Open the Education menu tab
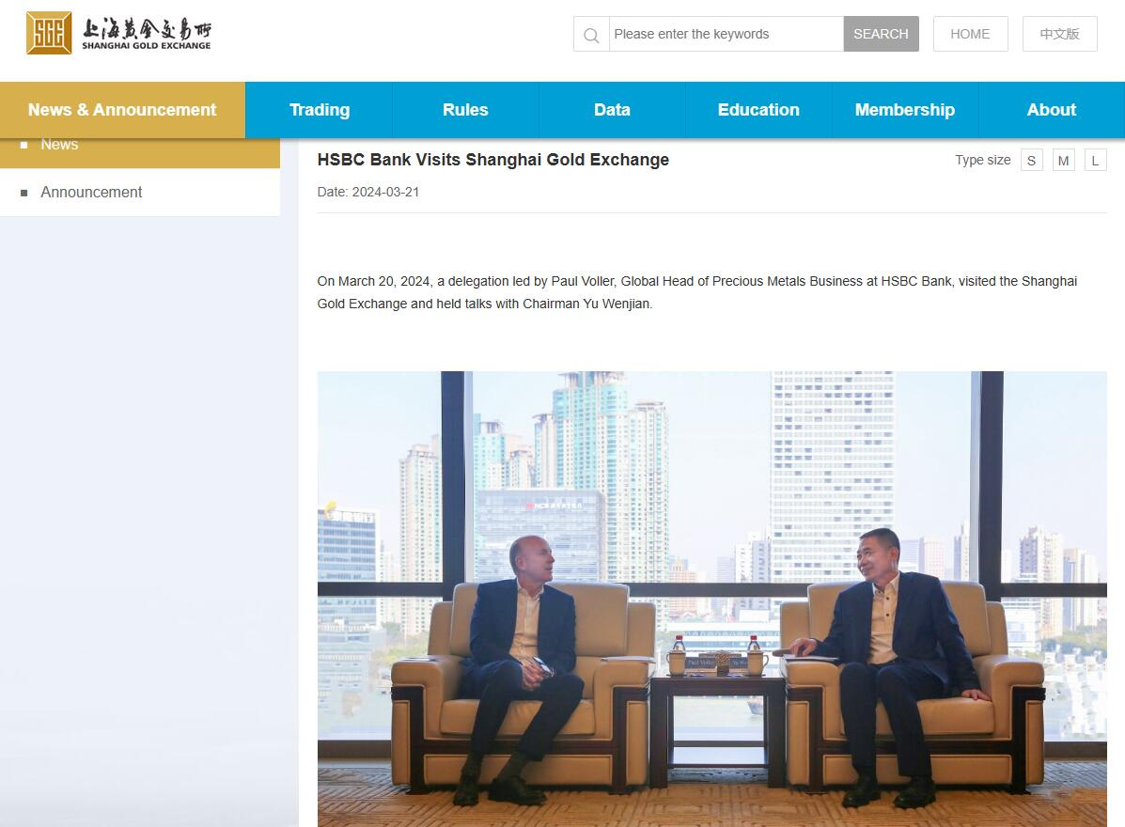The height and width of the screenshot is (827, 1125). [758, 110]
